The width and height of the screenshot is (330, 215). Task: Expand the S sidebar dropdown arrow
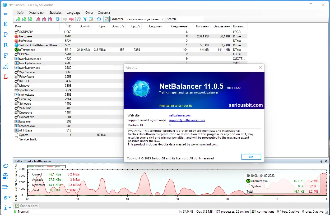(x=10, y=197)
